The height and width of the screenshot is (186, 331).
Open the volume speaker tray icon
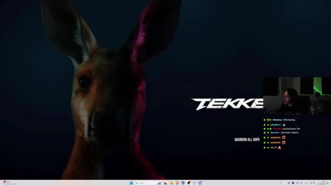[x=314, y=183]
